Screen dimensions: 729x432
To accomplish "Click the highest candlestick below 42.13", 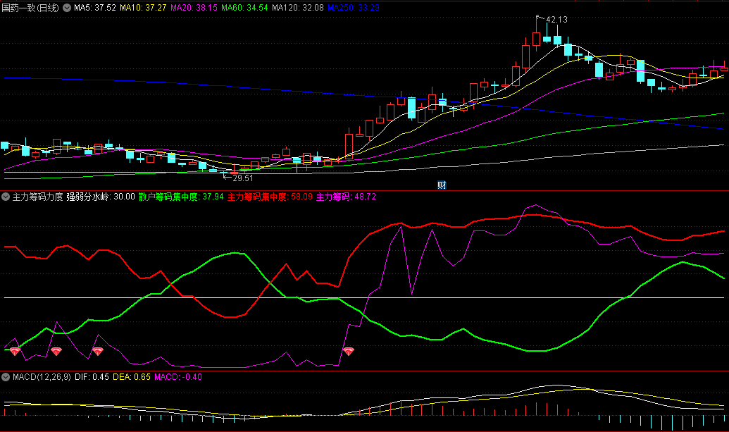I will click(536, 39).
